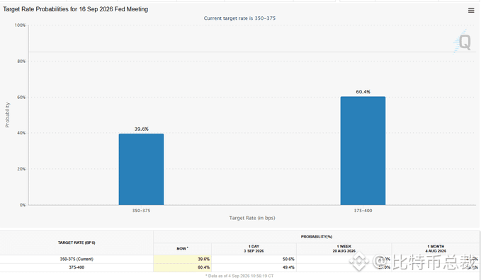Click the 39.6% label above the bar
The width and height of the screenshot is (481, 280).
pyautogui.click(x=142, y=129)
